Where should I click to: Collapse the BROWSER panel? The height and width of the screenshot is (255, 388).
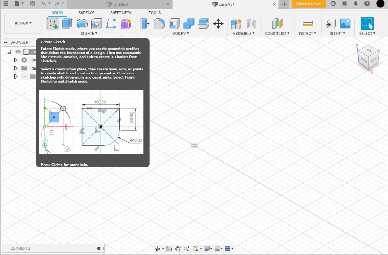point(5,42)
